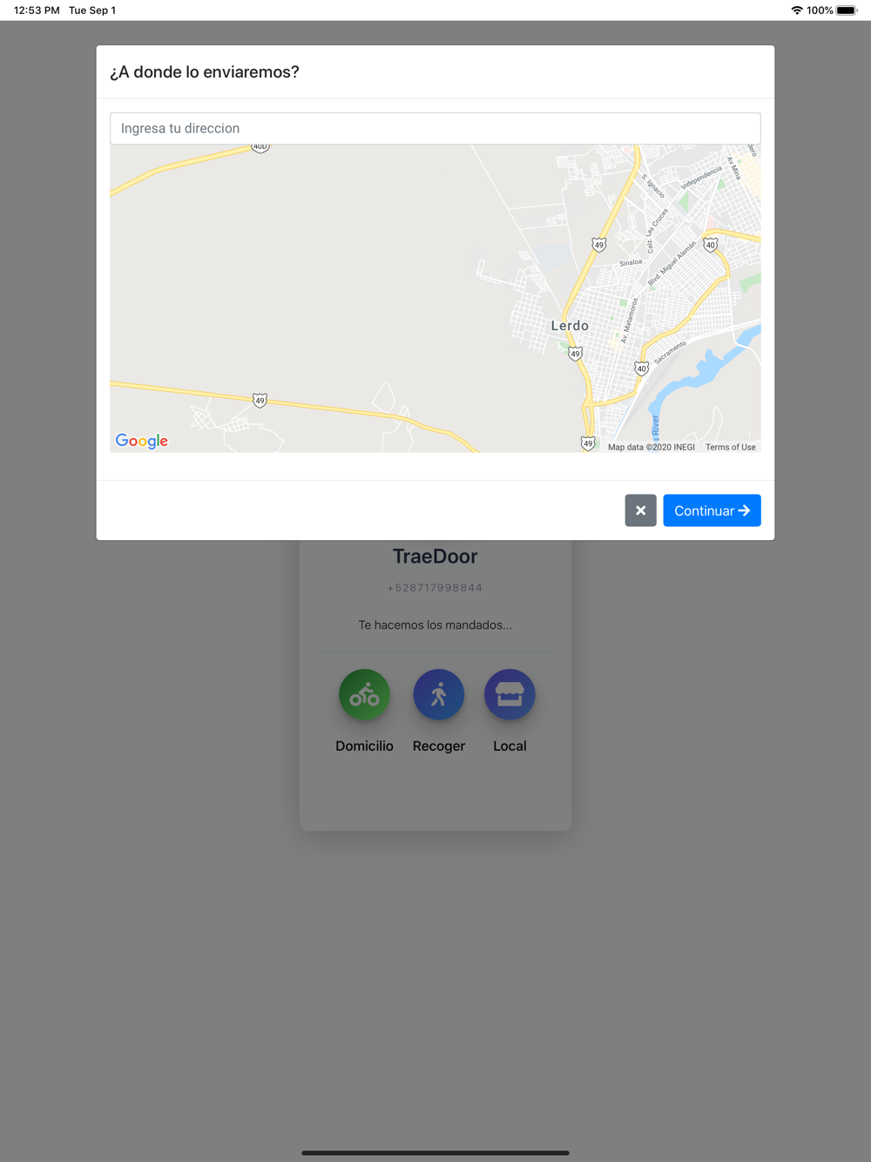871x1162 pixels.
Task: Tap the Local label text
Action: click(510, 746)
